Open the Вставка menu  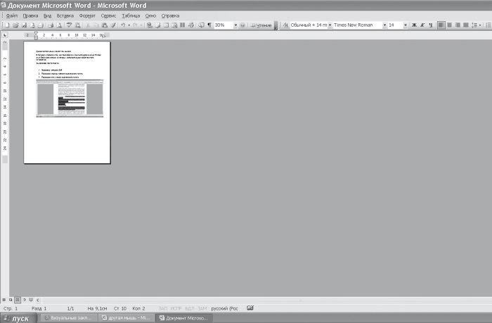point(65,15)
